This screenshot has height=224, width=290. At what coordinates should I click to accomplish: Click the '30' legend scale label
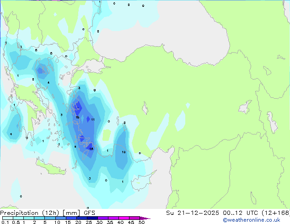[99, 222]
